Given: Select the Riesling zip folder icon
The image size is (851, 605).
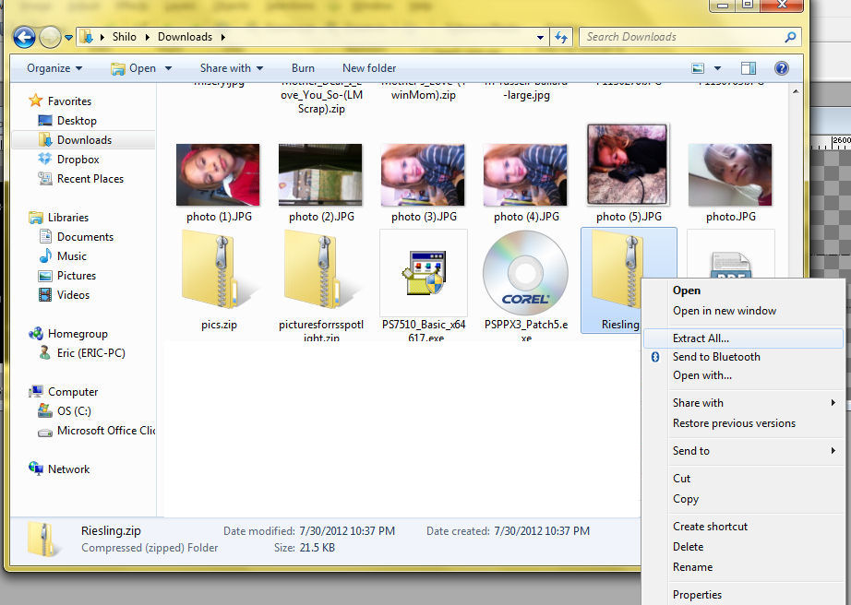Looking at the screenshot, I should 617,268.
